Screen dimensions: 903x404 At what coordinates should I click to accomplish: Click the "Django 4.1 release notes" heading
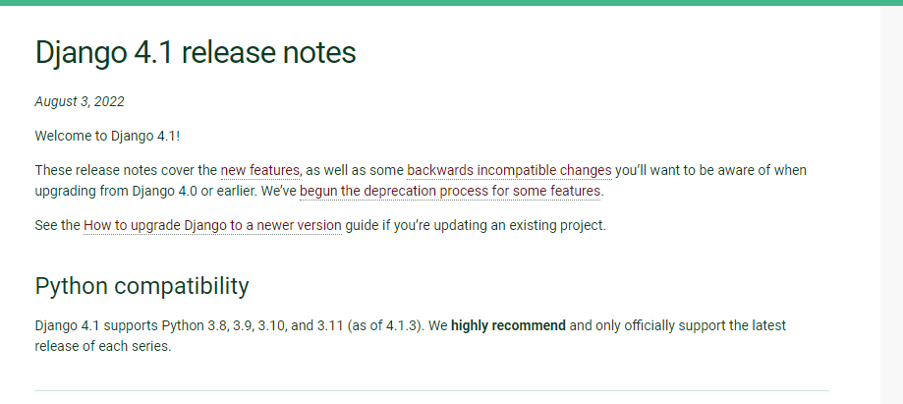click(x=196, y=52)
